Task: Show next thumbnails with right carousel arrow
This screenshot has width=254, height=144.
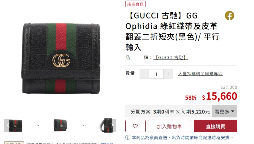Action: pyautogui.click(x=113, y=125)
